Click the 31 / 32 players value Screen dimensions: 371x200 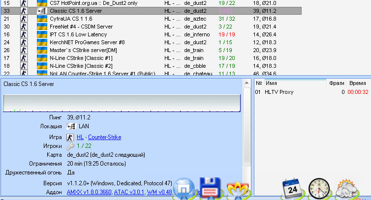point(227,19)
